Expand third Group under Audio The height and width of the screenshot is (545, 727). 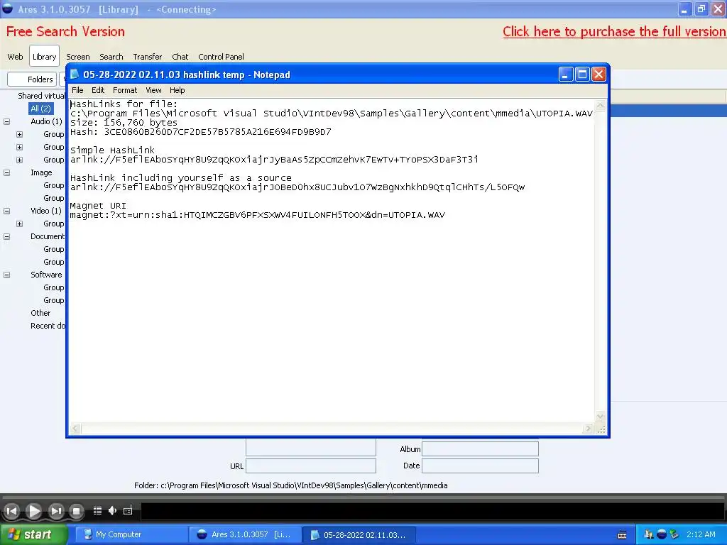pos(19,160)
